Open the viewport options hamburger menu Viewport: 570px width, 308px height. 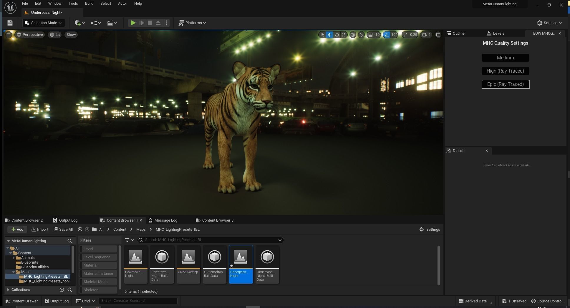[9, 35]
